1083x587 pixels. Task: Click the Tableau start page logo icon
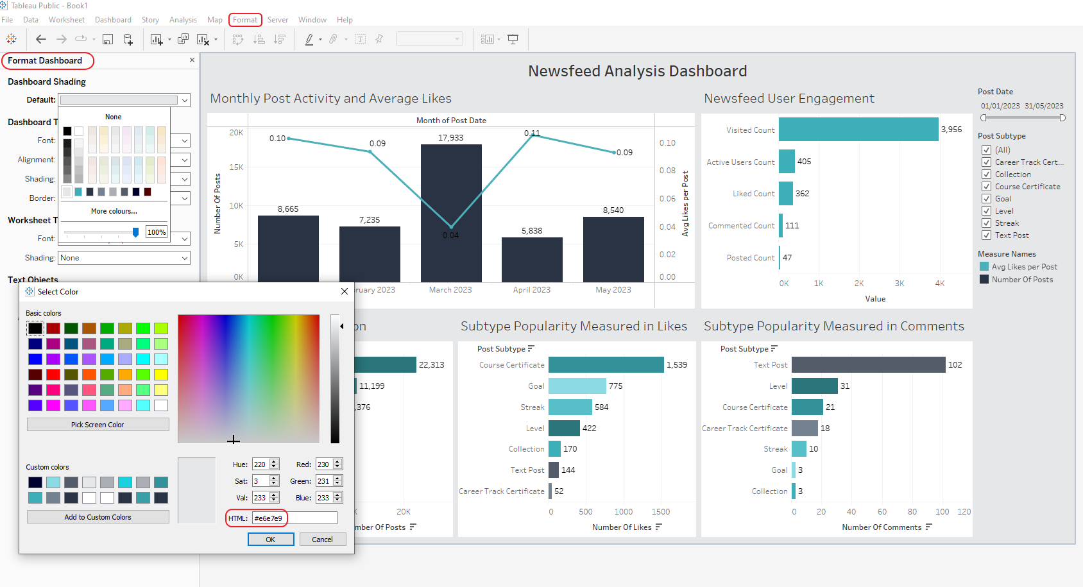tap(12, 39)
